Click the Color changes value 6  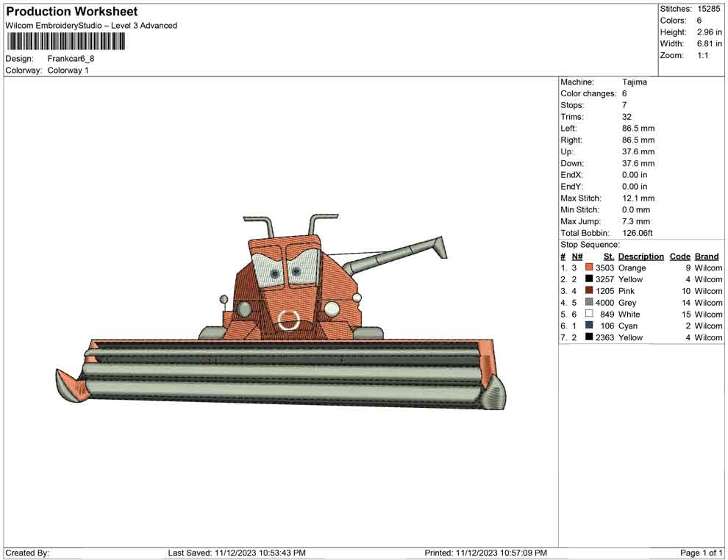(624, 94)
